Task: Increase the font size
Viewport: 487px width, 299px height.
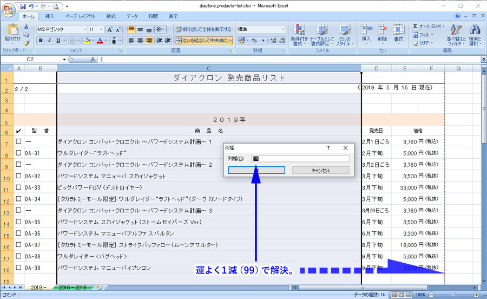Action: [x=110, y=30]
